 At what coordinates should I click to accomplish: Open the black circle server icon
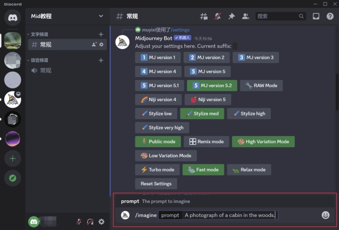click(13, 119)
